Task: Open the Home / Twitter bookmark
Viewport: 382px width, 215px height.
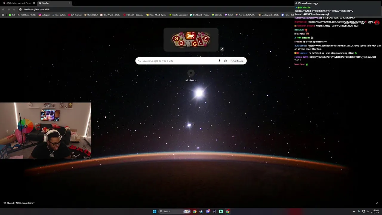Action: (27, 15)
